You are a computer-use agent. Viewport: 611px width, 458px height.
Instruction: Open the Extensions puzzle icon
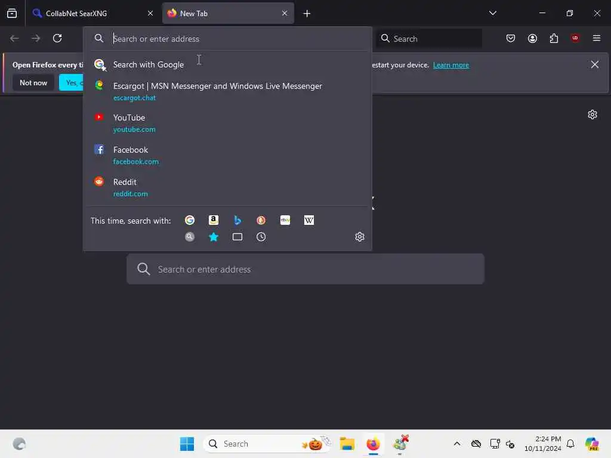pos(554,38)
